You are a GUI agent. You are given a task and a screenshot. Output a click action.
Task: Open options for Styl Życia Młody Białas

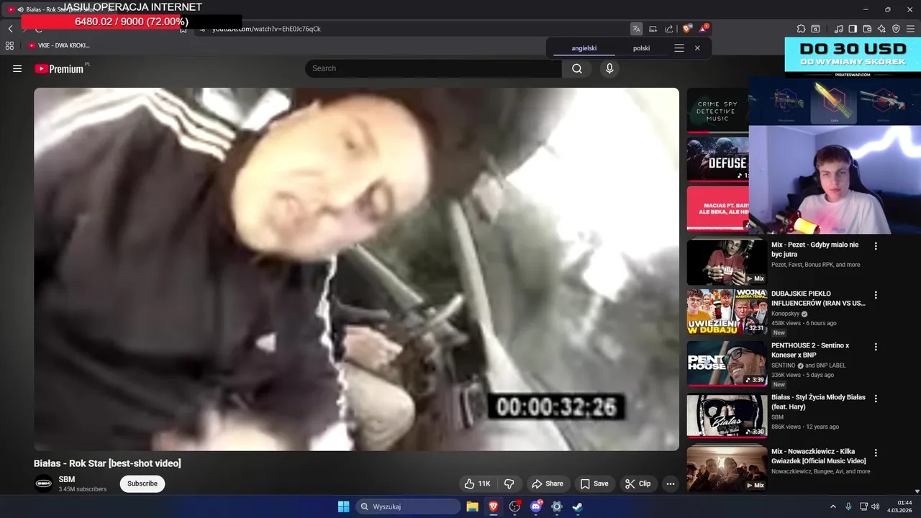pos(876,399)
